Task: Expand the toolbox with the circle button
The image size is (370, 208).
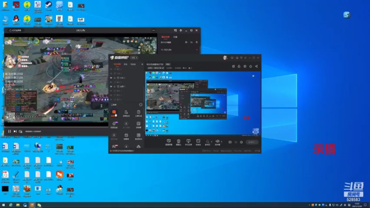Action: coord(141,104)
